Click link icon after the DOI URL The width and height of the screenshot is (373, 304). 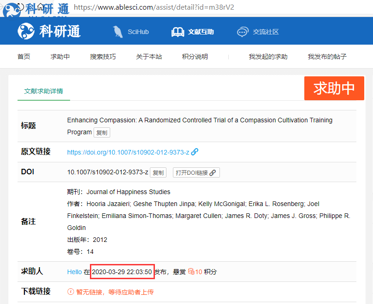[x=195, y=152]
